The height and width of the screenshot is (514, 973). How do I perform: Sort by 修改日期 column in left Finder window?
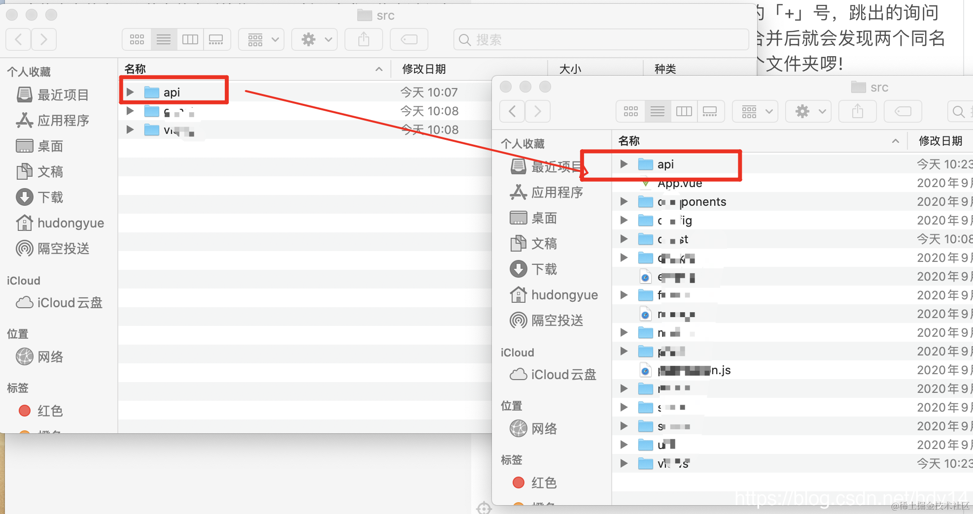[469, 69]
